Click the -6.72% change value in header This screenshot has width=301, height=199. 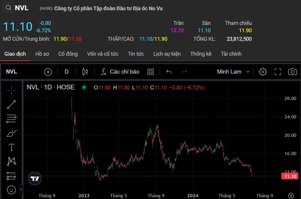click(x=43, y=30)
